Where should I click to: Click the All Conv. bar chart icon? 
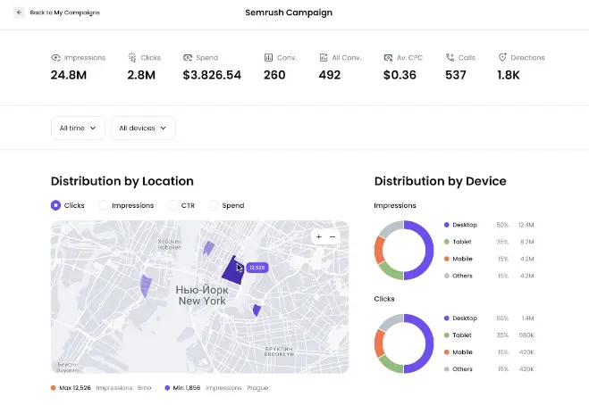[324, 58]
